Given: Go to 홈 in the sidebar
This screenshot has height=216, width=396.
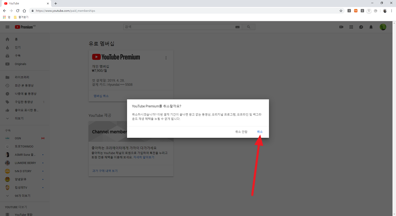Looking at the screenshot, I should [24, 39].
